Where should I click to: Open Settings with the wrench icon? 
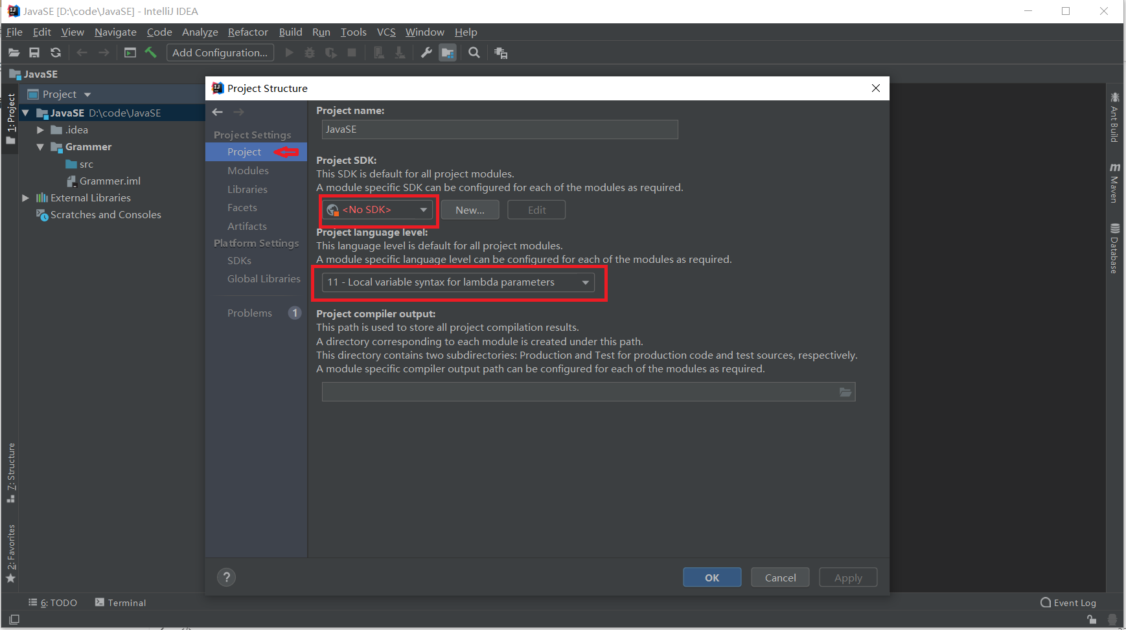(x=426, y=53)
